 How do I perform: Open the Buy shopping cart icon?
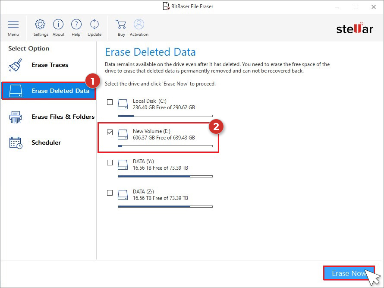pyautogui.click(x=121, y=25)
